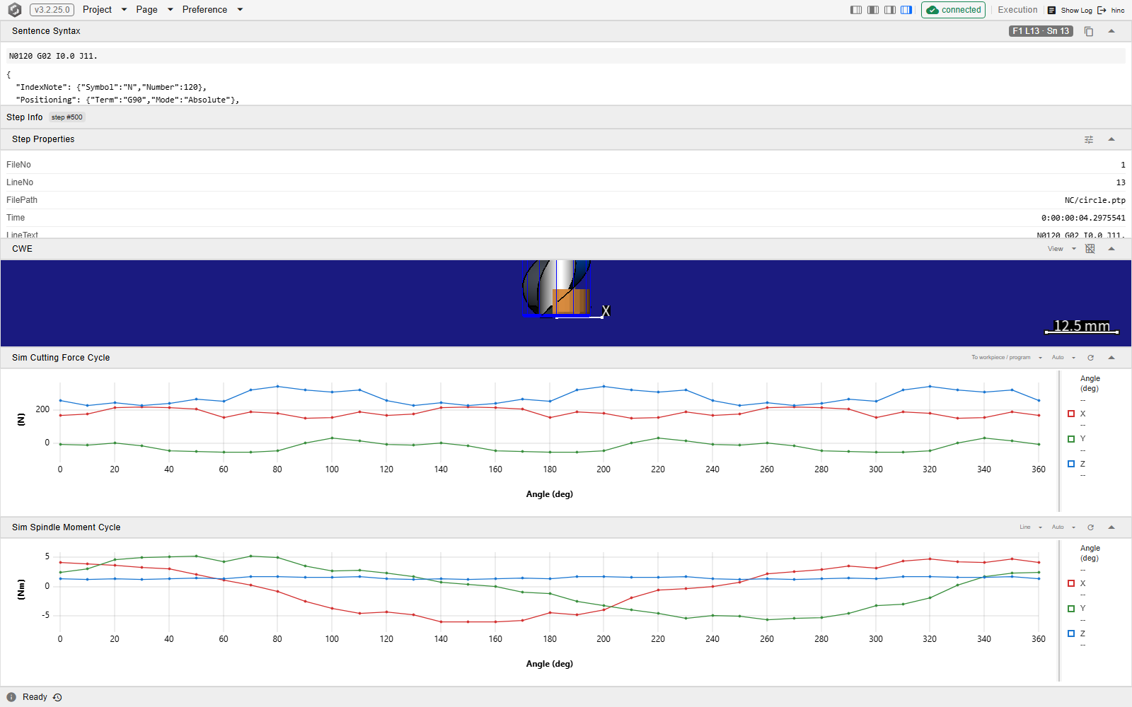Viewport: 1132px width, 707px height.
Task: Refresh the Sim Cutting Force Cycle chart
Action: [1090, 358]
